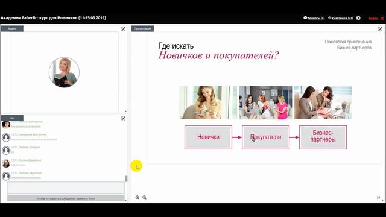Select the Чат panel tab
Image resolution: width=386 pixels, height=217 pixels.
pyautogui.click(x=12, y=118)
